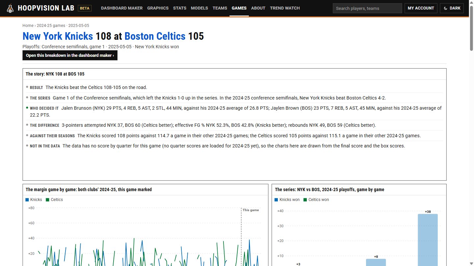
Task: Click NOT IN THE DATA label
Action: (45, 146)
